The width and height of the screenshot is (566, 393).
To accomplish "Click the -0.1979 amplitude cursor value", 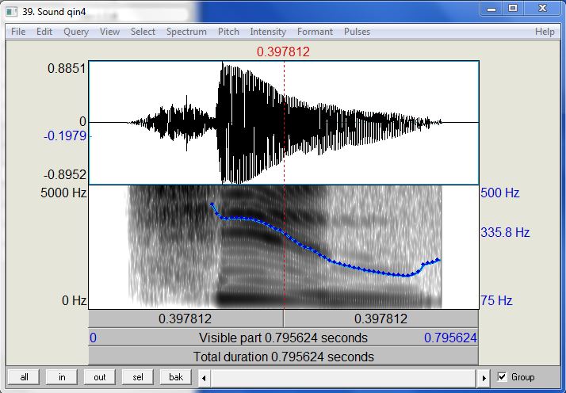I will point(65,136).
